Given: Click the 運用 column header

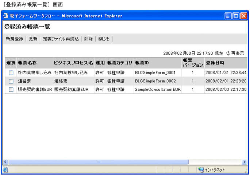Looking at the screenshot, I should tap(100, 63).
